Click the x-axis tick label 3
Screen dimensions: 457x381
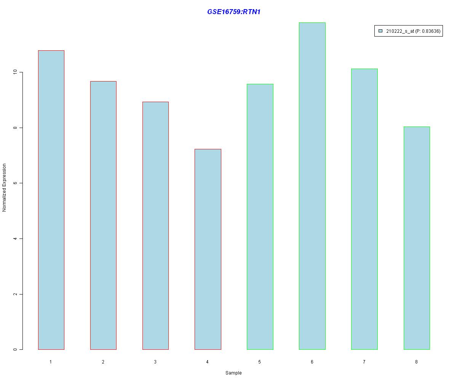click(155, 362)
